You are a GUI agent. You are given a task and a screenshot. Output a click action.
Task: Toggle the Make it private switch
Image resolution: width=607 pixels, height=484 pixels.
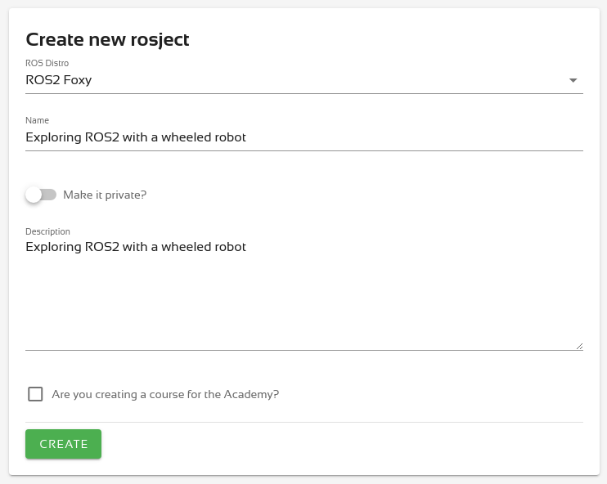coord(41,195)
